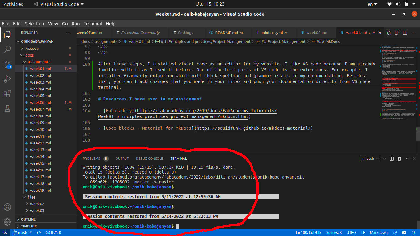420x236 pixels.
Task: Show the OUTPUT panel tab
Action: tap(122, 159)
